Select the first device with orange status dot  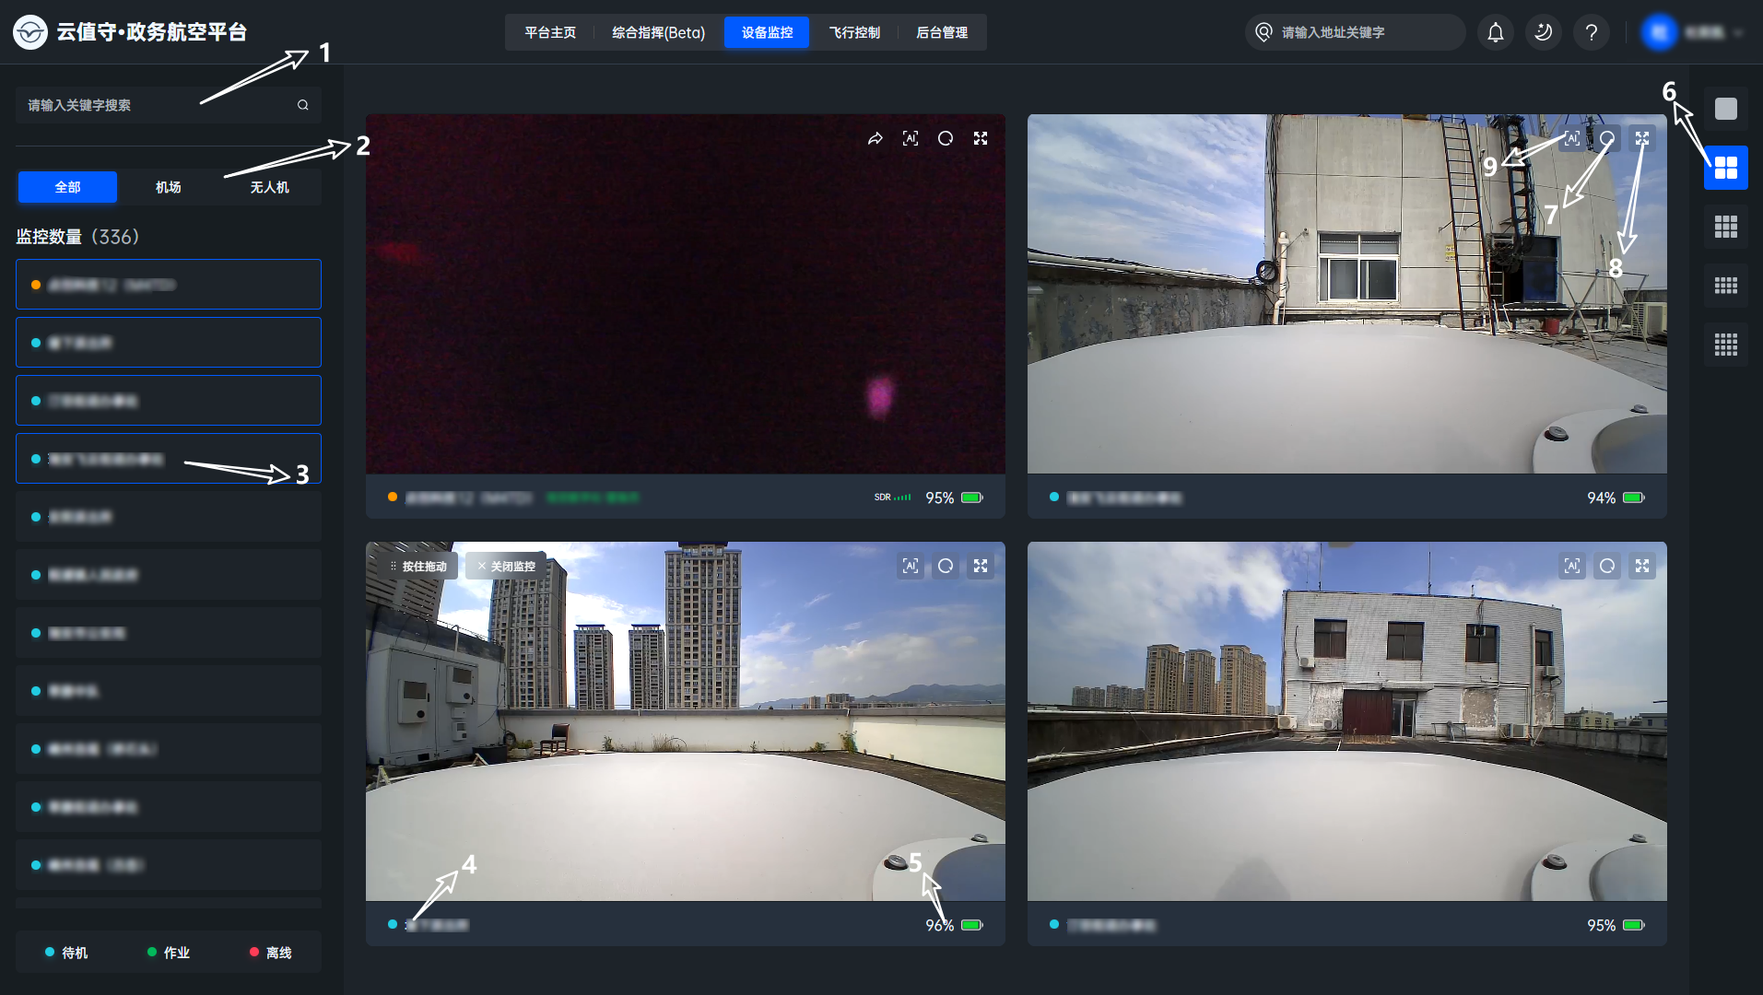click(x=168, y=285)
